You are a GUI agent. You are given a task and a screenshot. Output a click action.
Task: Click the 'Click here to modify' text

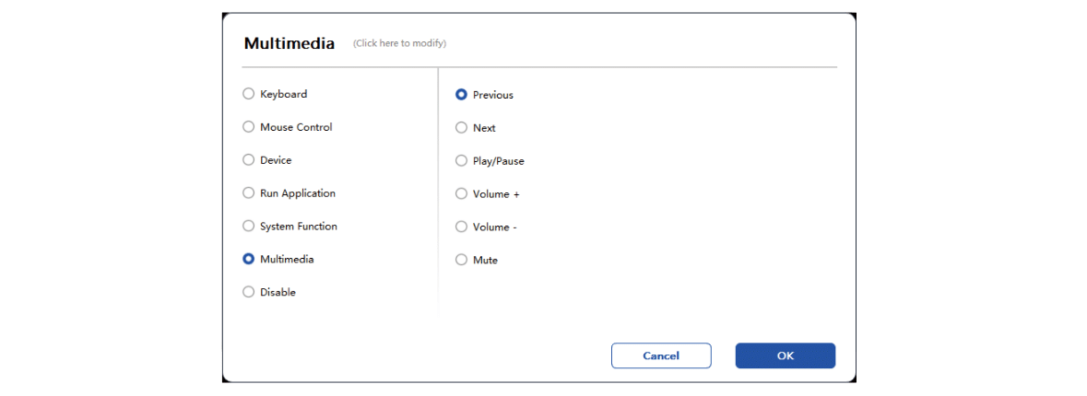[400, 43]
